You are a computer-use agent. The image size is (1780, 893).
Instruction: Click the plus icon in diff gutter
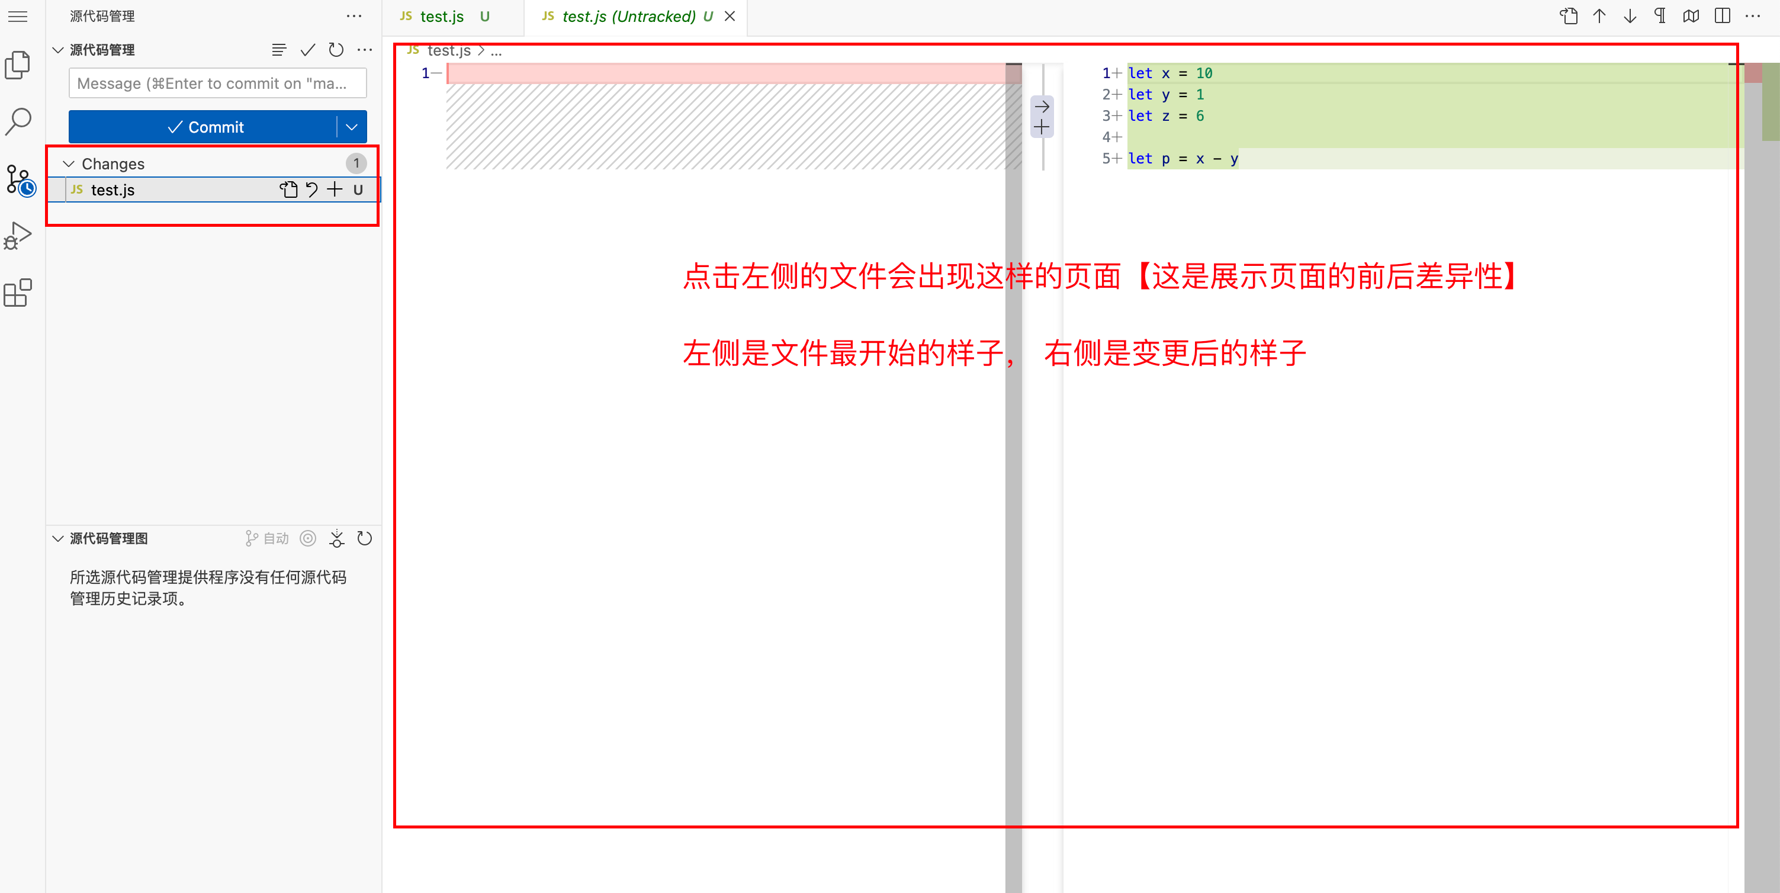[1042, 127]
